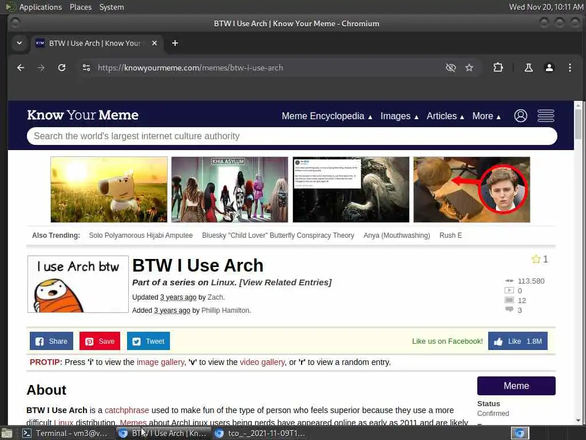586x440 pixels.
Task: Click the site search field
Action: [292, 136]
